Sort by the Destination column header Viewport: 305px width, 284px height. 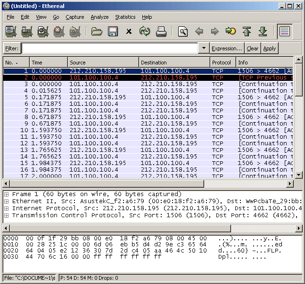point(174,63)
